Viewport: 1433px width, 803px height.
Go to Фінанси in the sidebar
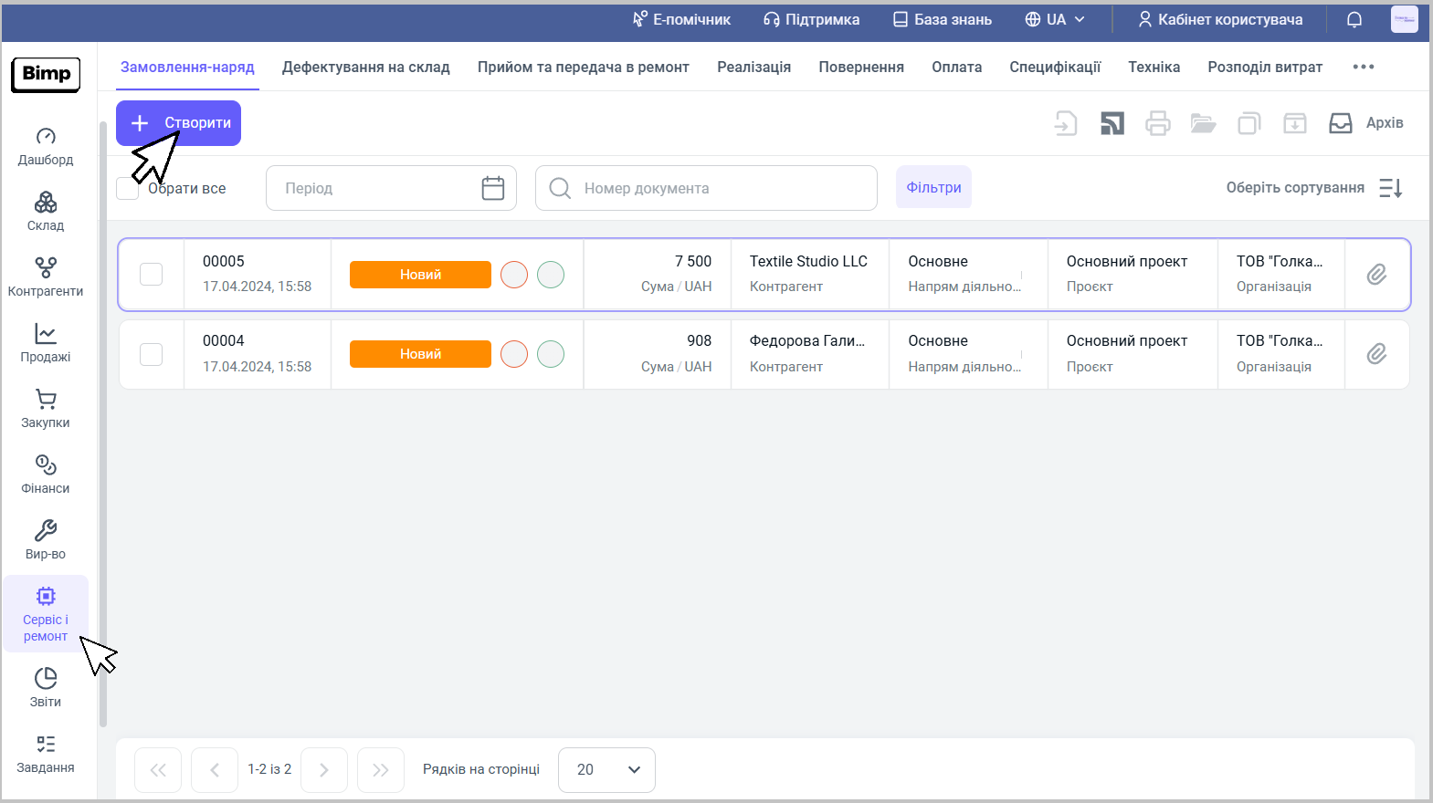tap(46, 474)
